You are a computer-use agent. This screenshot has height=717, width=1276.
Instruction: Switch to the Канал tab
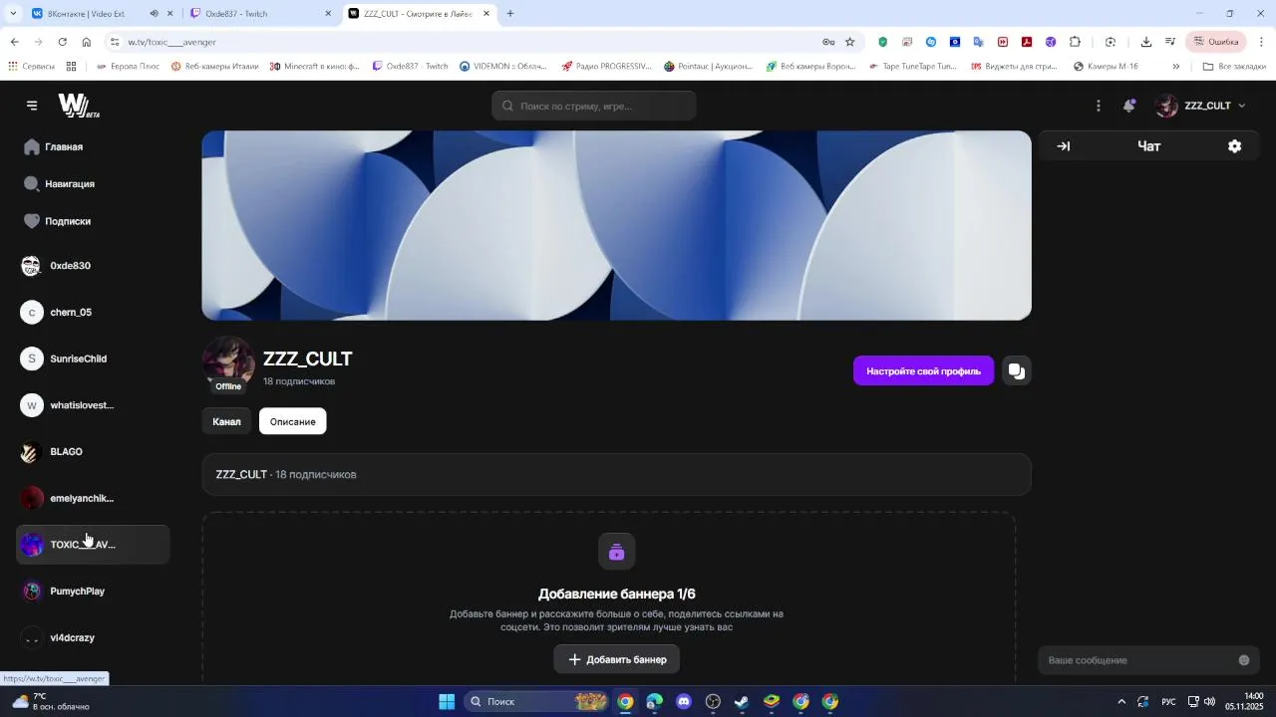[226, 421]
